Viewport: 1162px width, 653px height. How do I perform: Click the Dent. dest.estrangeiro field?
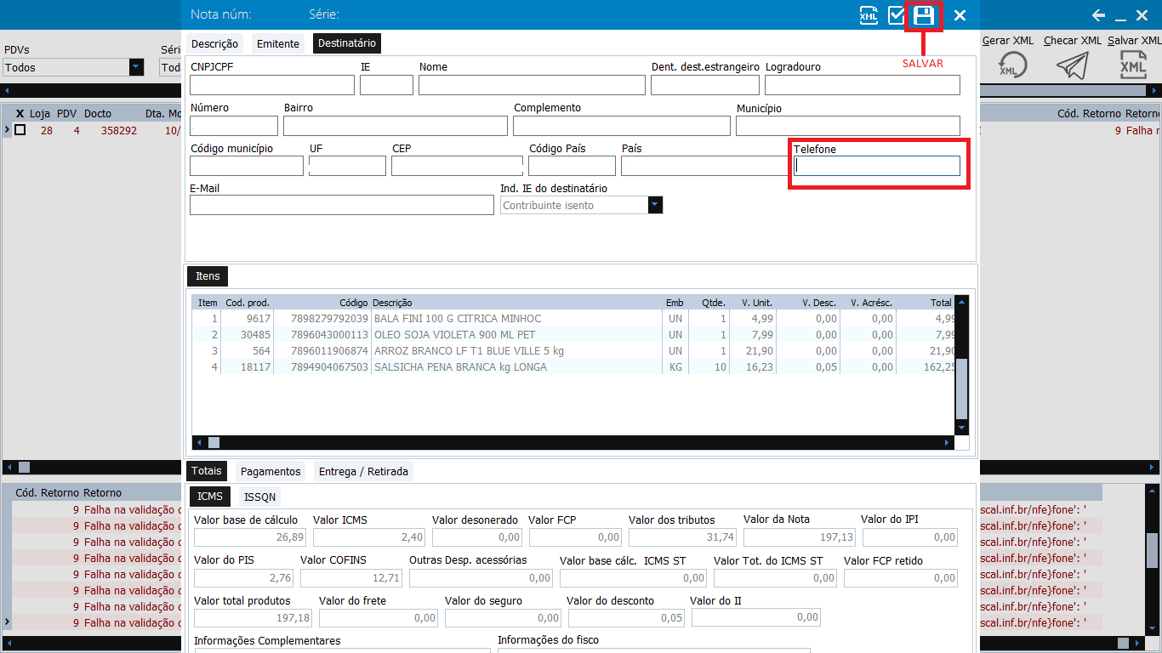[705, 84]
